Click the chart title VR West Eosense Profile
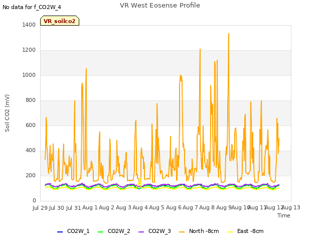 tap(160, 6)
